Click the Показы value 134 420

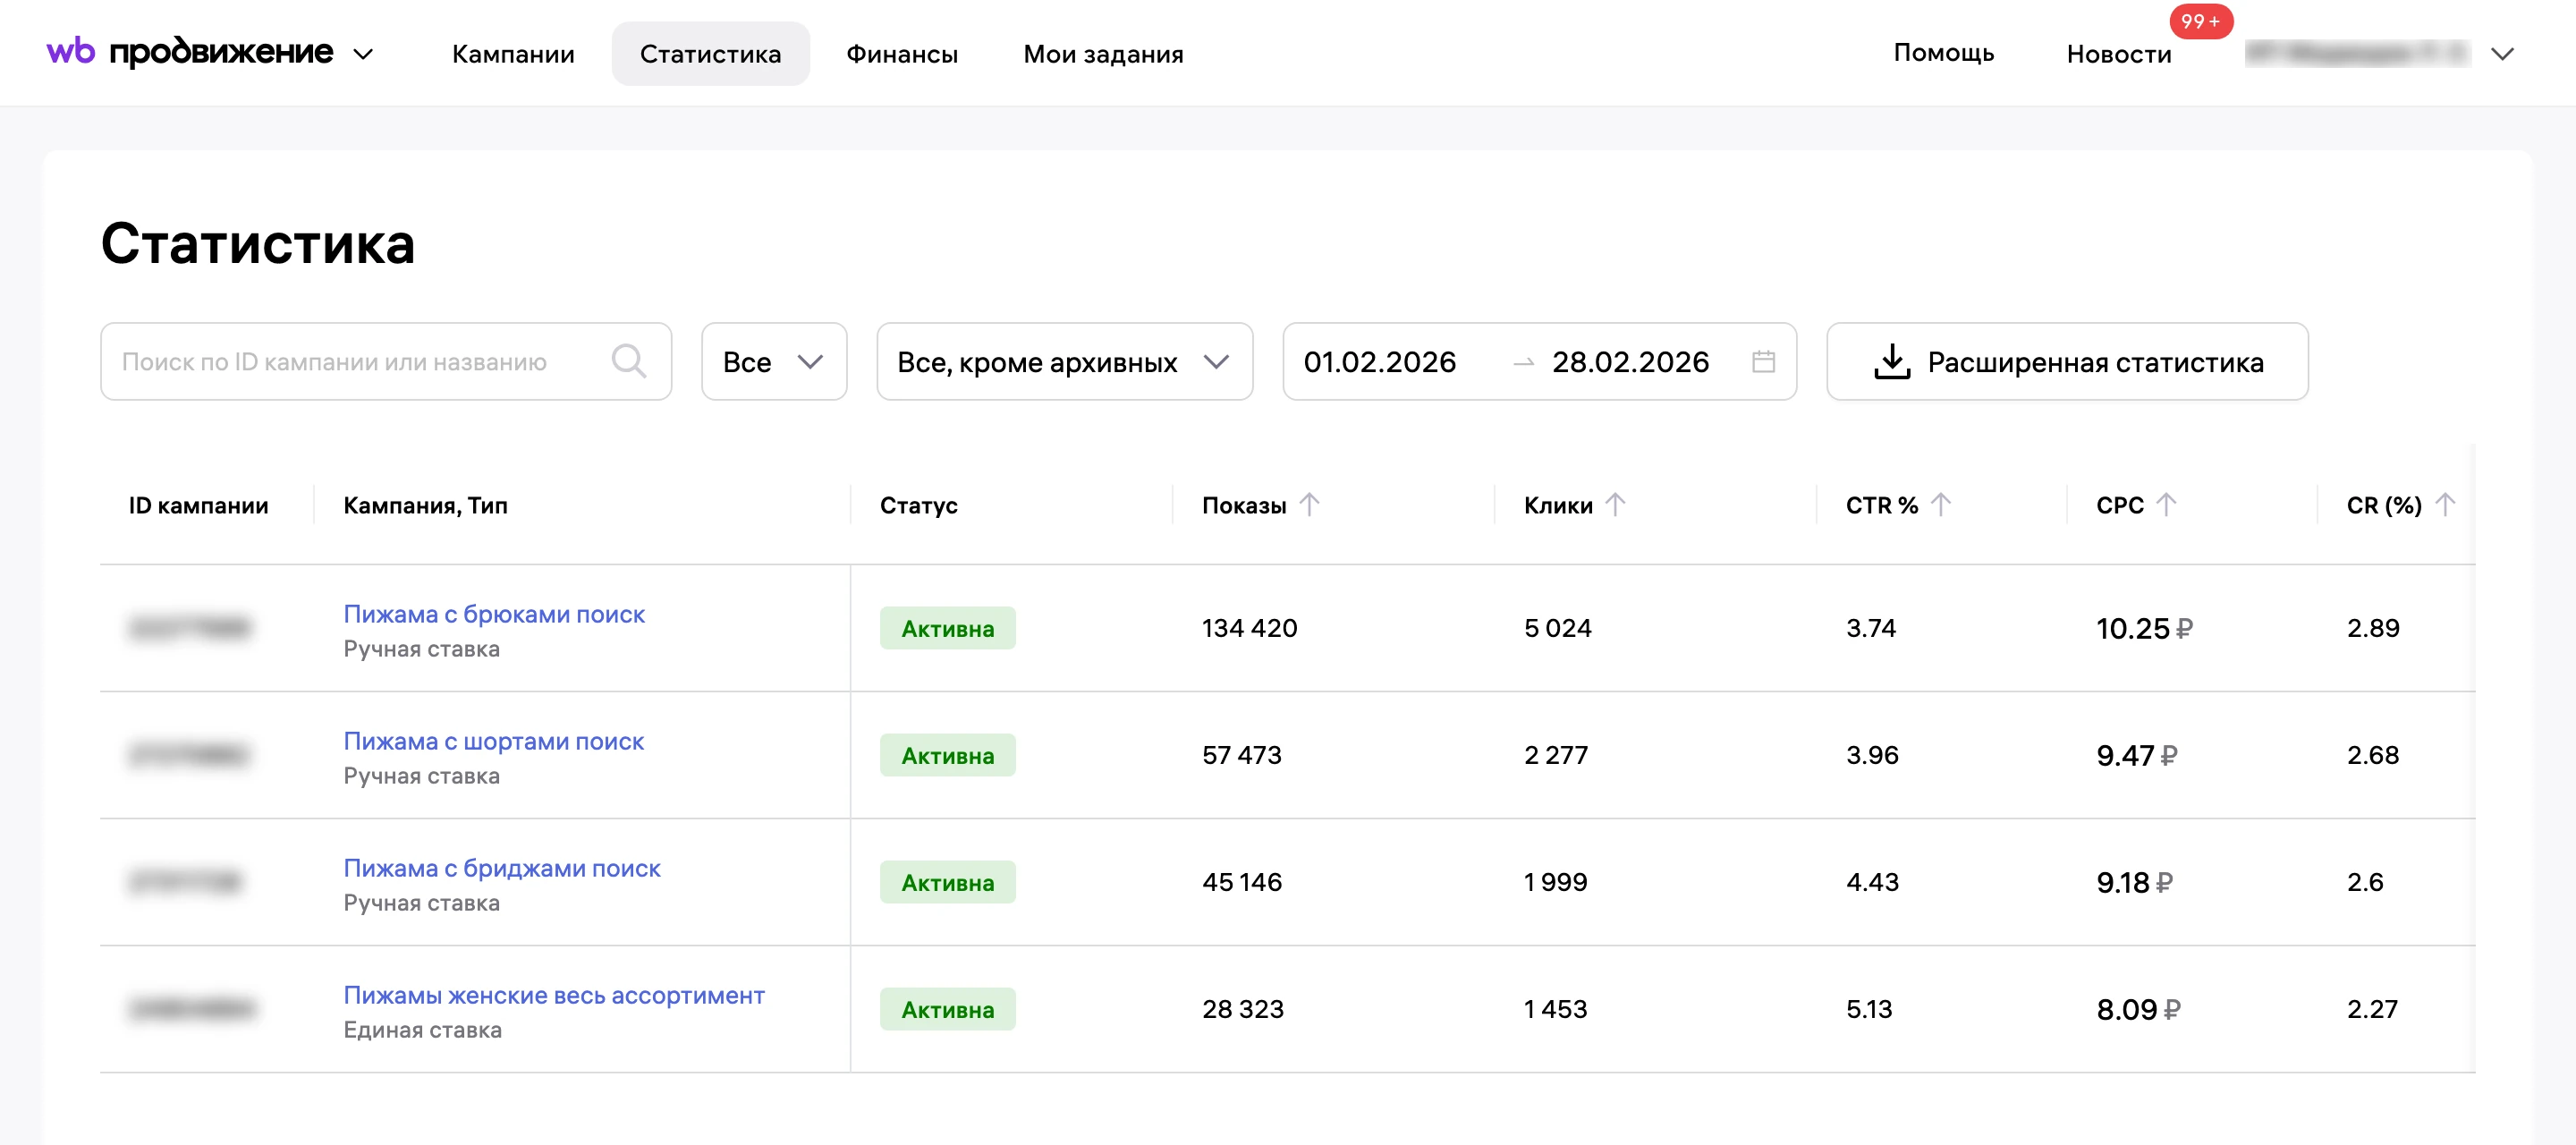[x=1249, y=628]
